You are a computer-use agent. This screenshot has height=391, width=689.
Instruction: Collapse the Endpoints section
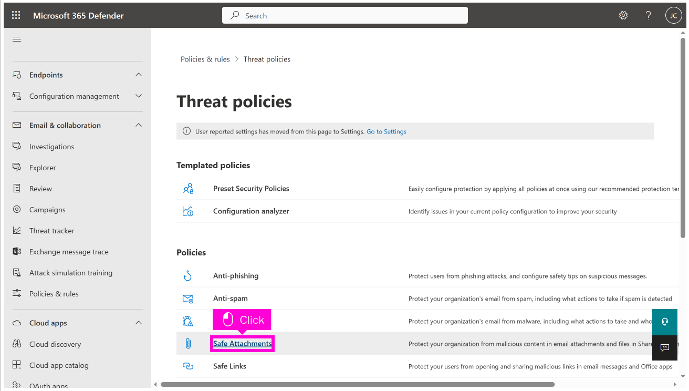point(139,75)
